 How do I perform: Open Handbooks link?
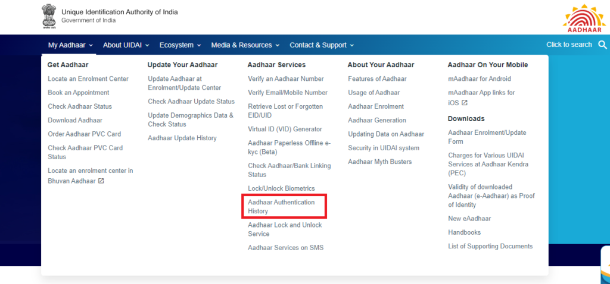pos(464,232)
